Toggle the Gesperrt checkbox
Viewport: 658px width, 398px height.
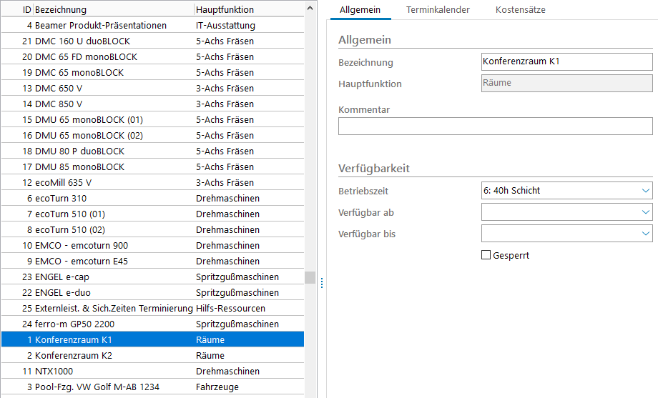coord(486,255)
